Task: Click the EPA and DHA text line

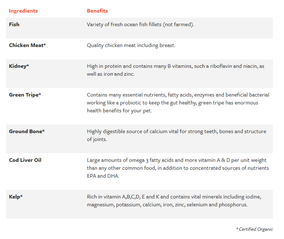Action: 103,176
